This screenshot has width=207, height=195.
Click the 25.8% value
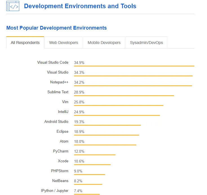tap(79, 102)
